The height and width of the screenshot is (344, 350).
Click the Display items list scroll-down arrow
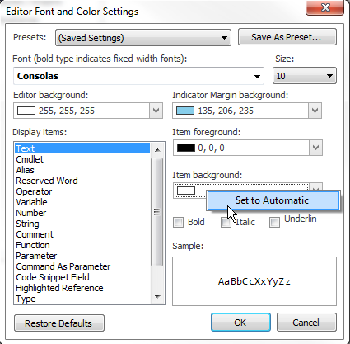click(x=157, y=296)
